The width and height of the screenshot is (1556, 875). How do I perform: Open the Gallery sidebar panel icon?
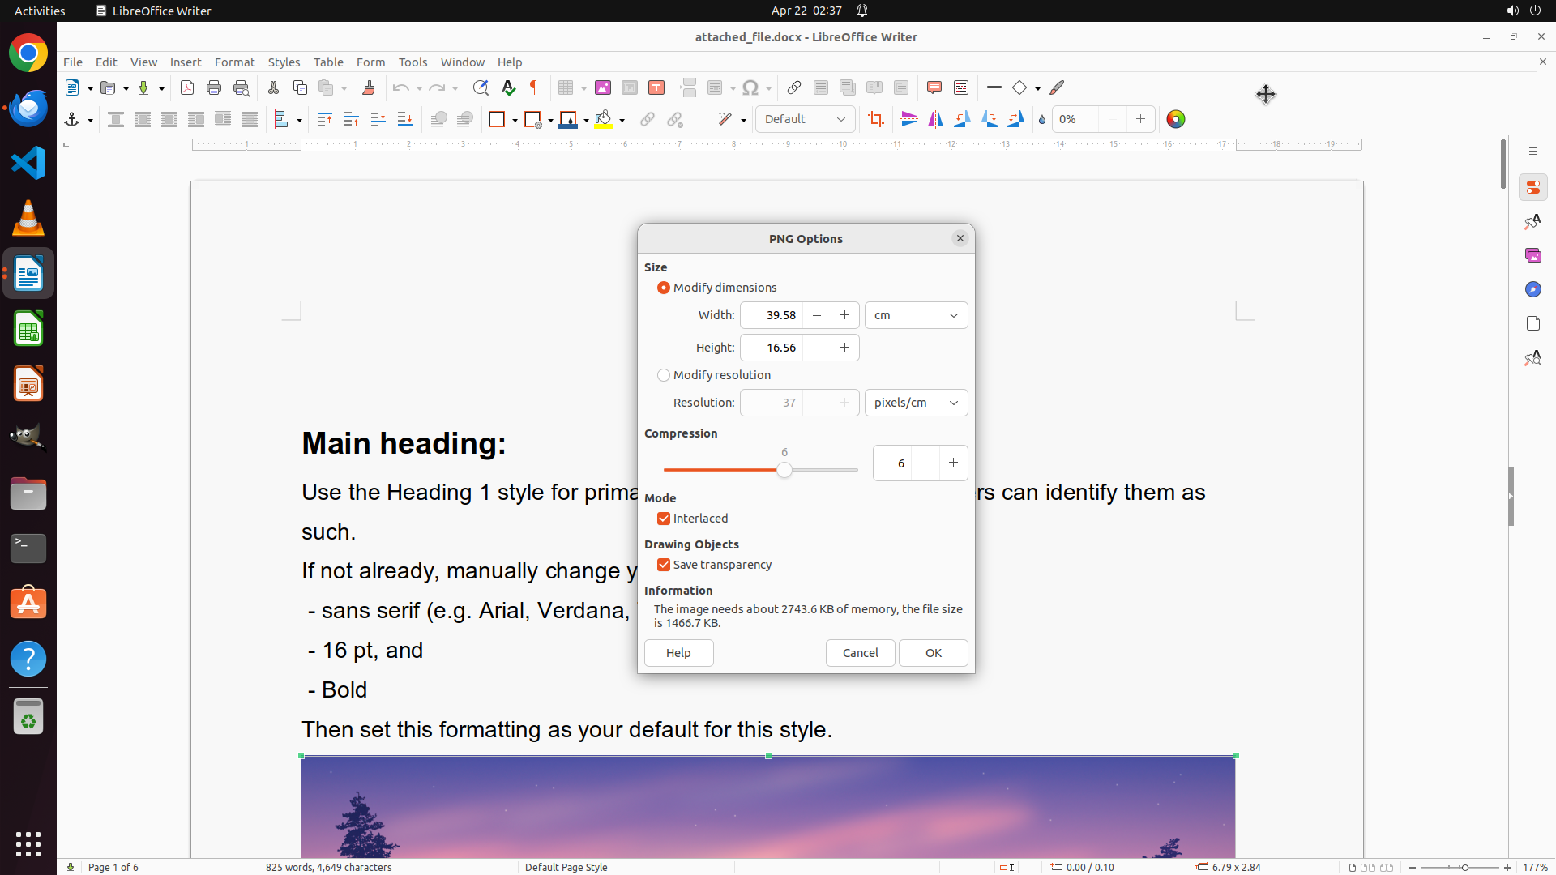pos(1532,255)
